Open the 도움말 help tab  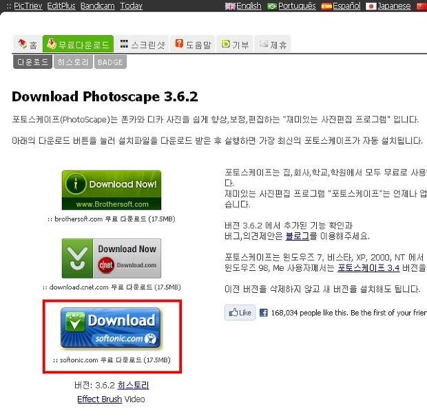(x=193, y=44)
